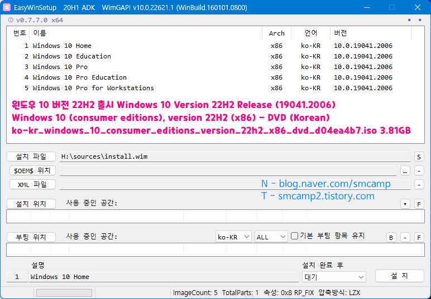Click the progress bar in the status bar
The width and height of the screenshot is (431, 299).
pos(64,293)
